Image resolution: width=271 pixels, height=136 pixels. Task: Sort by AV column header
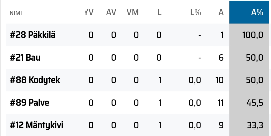click(x=111, y=12)
